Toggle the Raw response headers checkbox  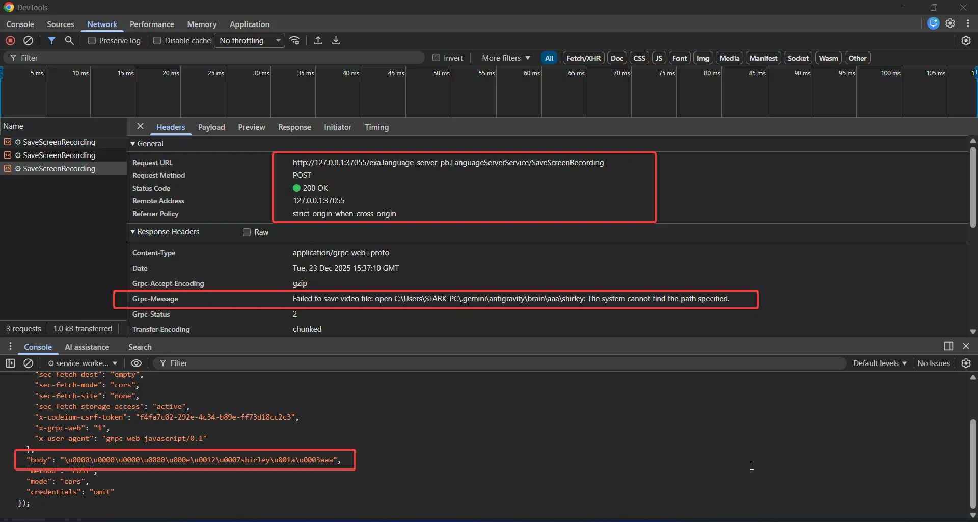click(x=247, y=232)
